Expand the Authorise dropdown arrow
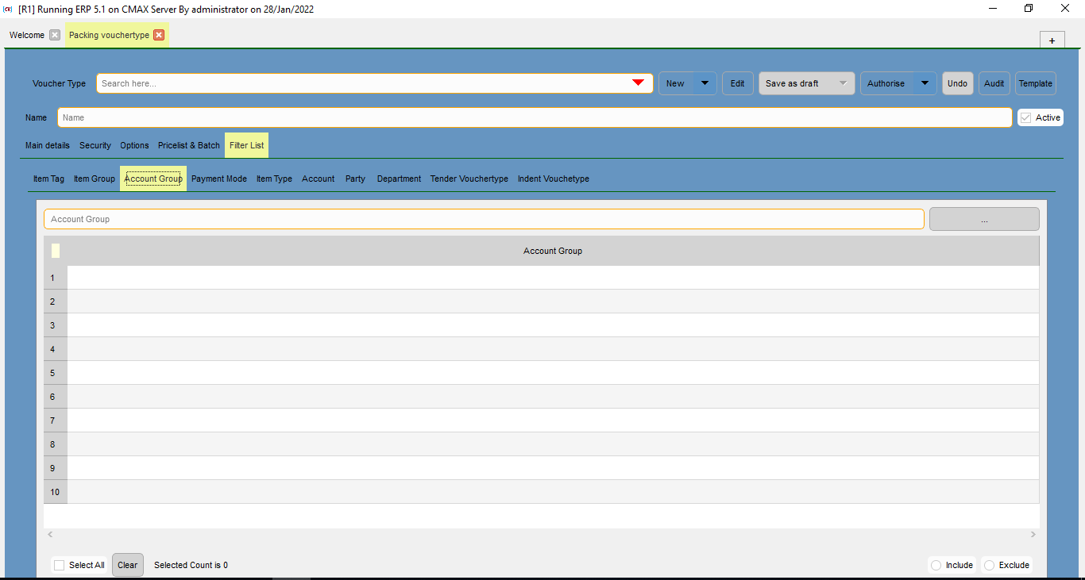Viewport: 1085px width, 580px height. point(925,83)
